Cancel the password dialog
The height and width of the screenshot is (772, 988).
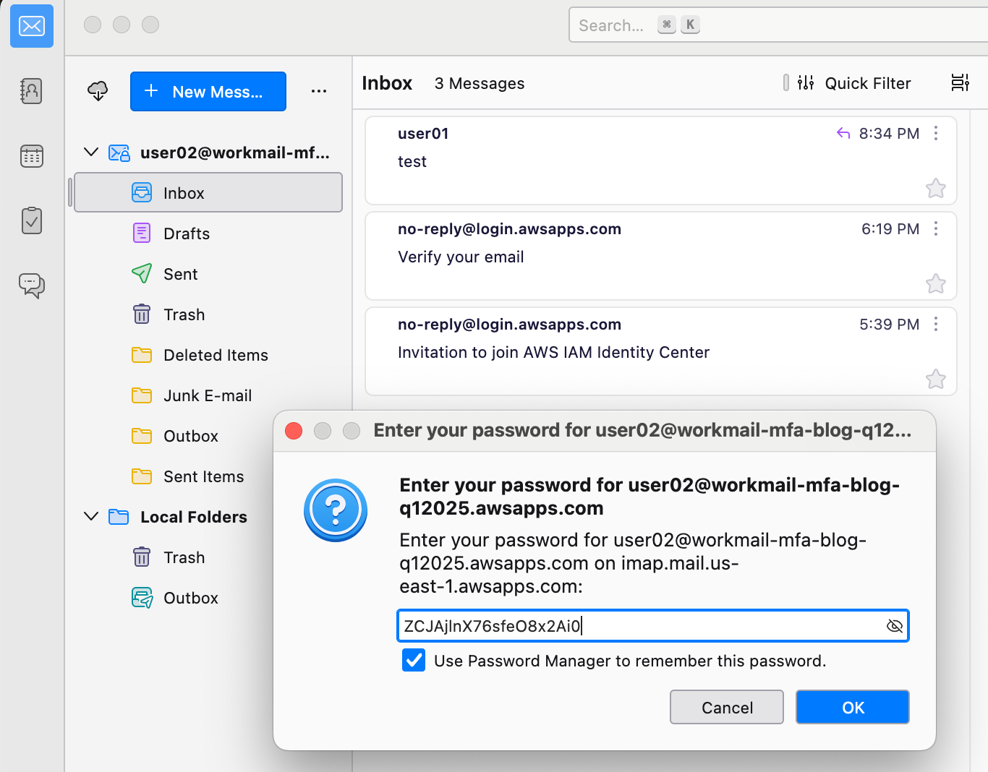coord(726,707)
